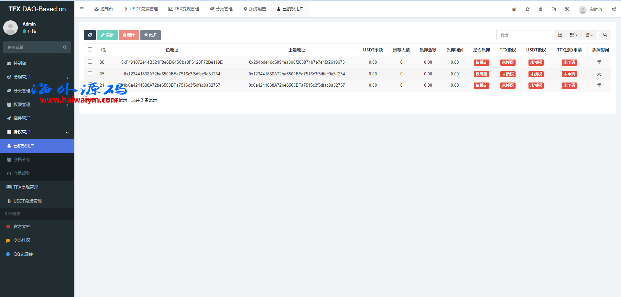The width and height of the screenshot is (621, 297).
Task: Click the sidebar hamburger toggle icon
Action: click(82, 9)
